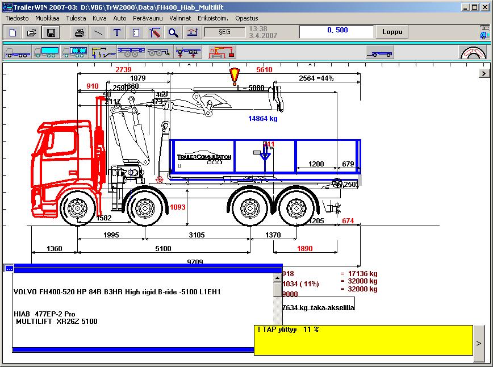Click the Loppu button
The height and width of the screenshot is (367, 493).
pyautogui.click(x=392, y=32)
